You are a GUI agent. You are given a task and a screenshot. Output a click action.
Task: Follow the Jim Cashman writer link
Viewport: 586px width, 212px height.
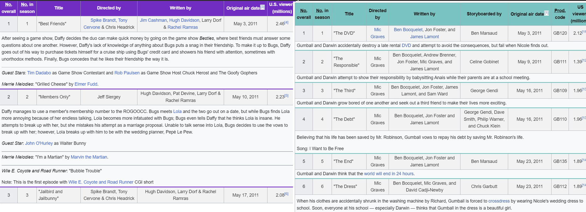coord(153,20)
